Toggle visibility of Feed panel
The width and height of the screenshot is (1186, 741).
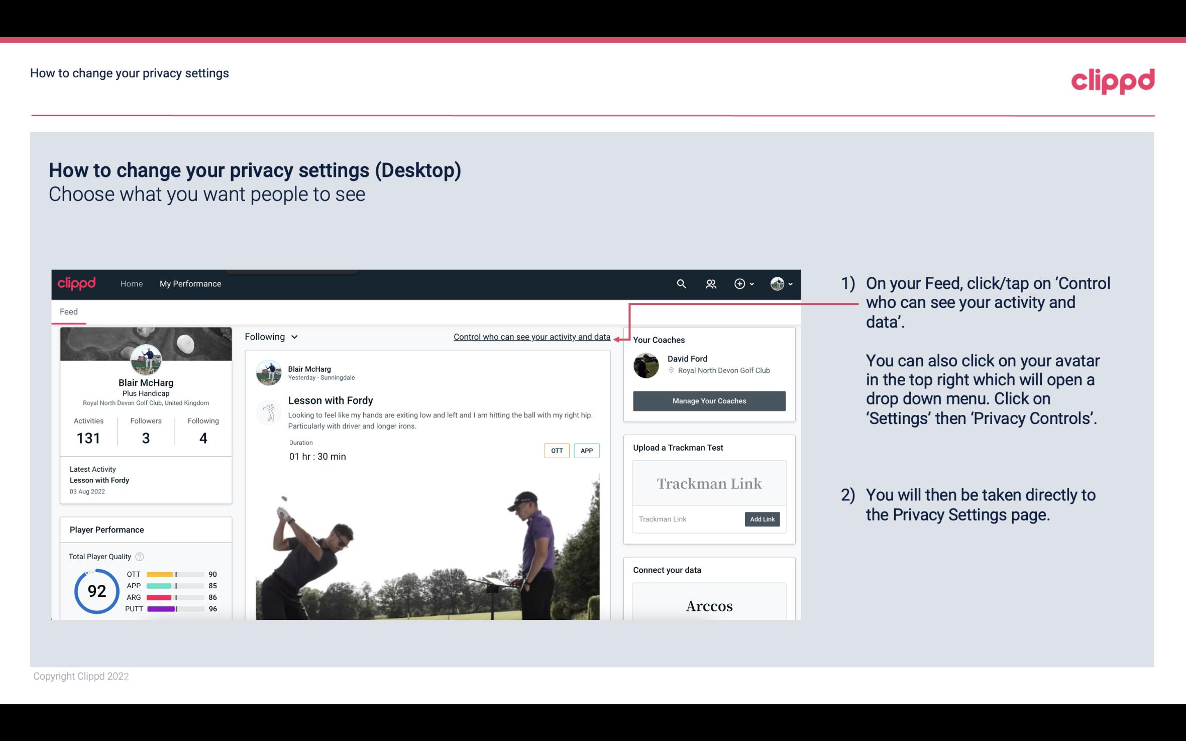point(68,311)
